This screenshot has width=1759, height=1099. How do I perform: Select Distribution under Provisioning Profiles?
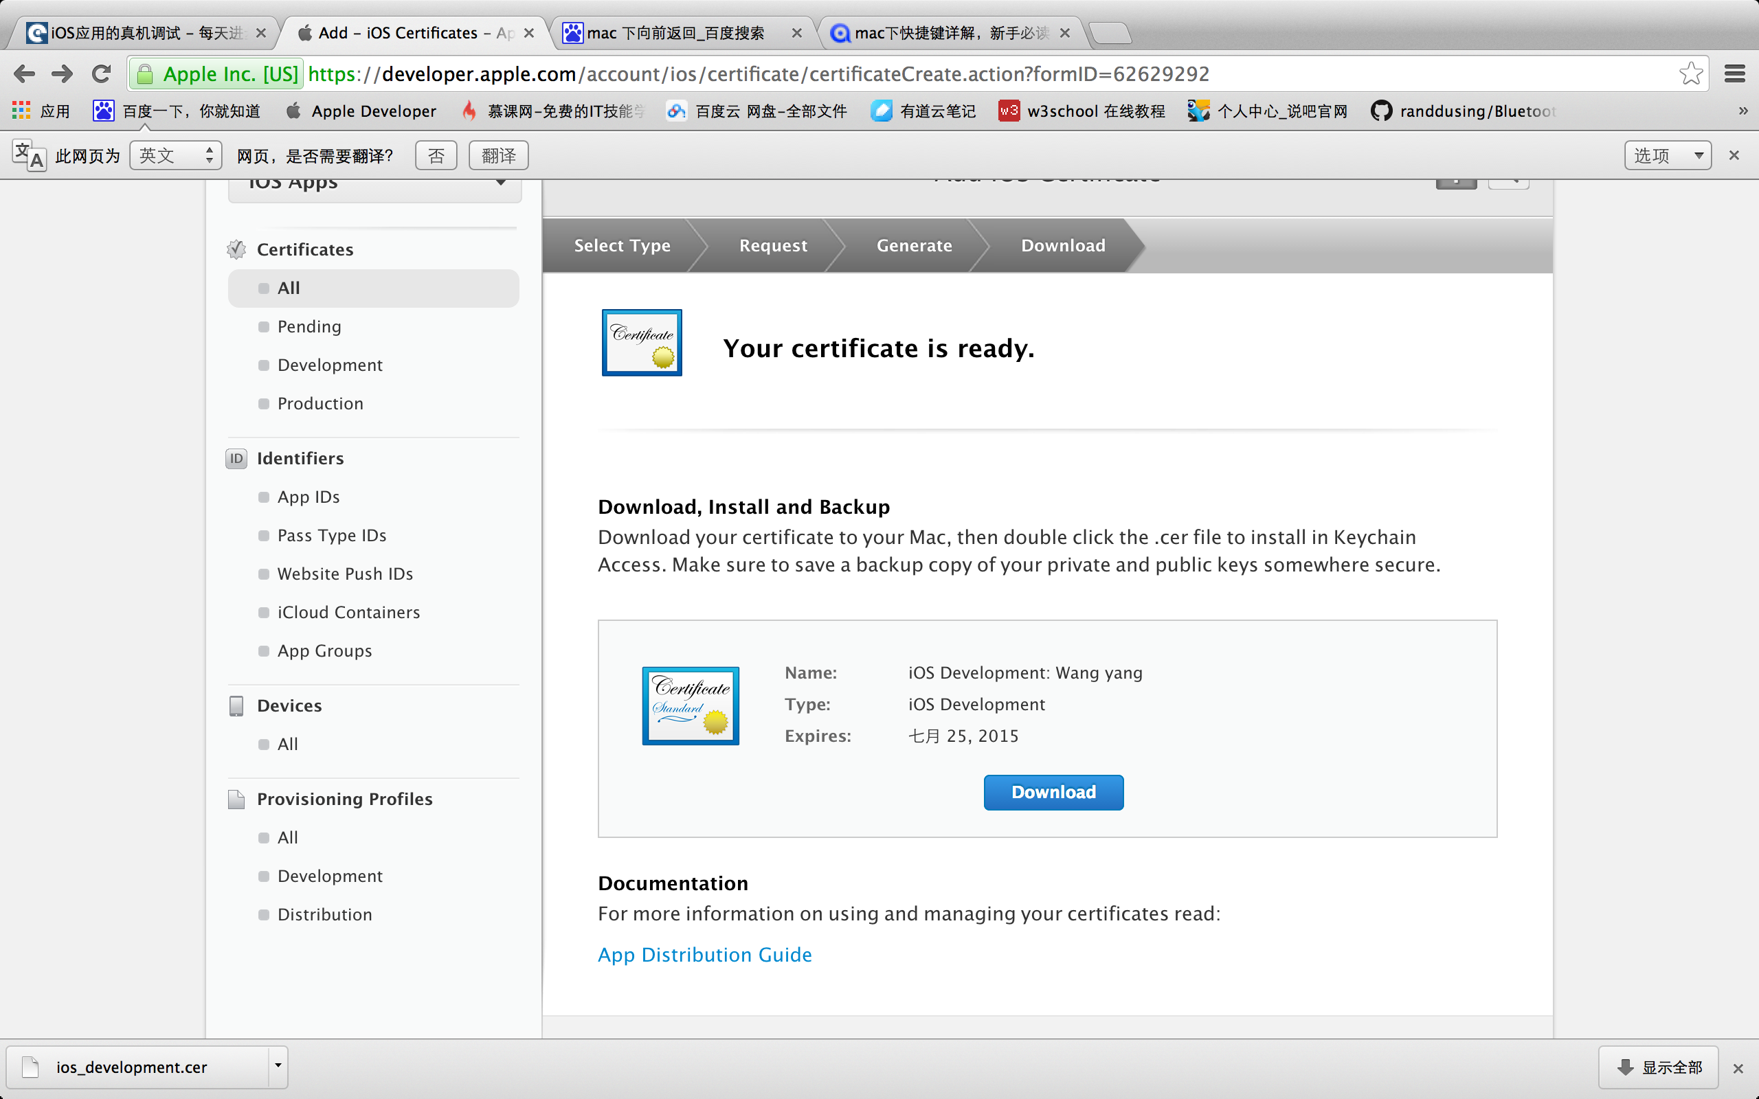(324, 914)
